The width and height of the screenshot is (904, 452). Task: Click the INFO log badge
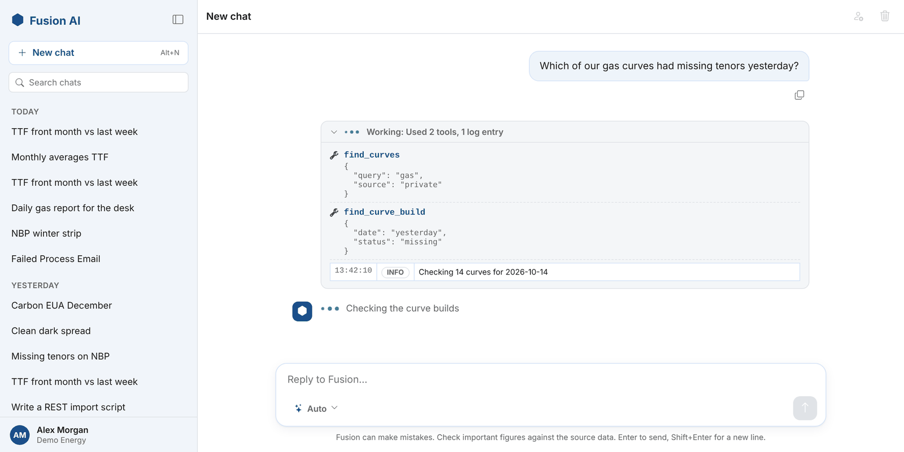[x=395, y=272]
